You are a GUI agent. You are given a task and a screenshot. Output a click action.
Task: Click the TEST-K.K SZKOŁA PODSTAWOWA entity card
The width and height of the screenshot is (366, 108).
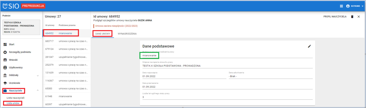(x=21, y=27)
